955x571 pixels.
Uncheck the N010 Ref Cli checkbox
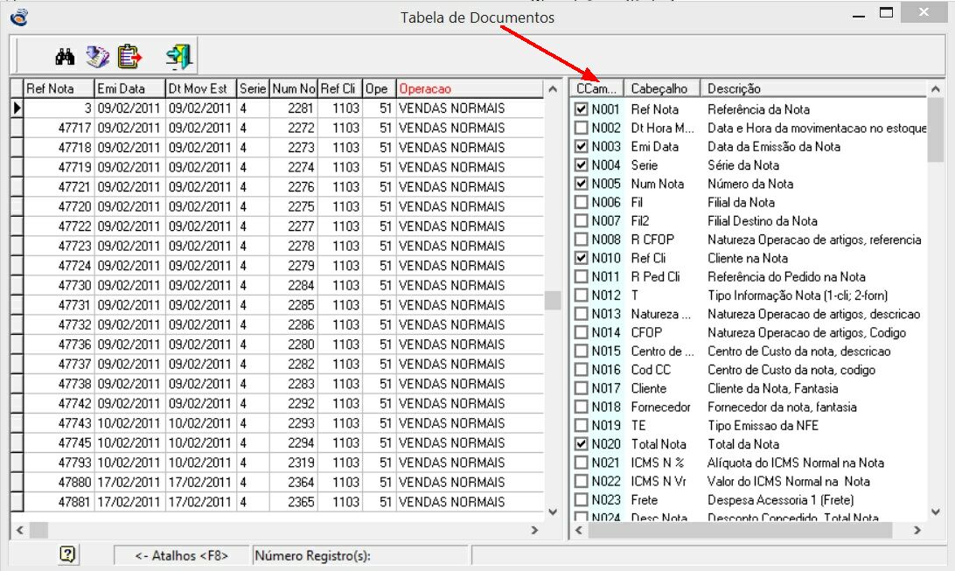pyautogui.click(x=581, y=258)
